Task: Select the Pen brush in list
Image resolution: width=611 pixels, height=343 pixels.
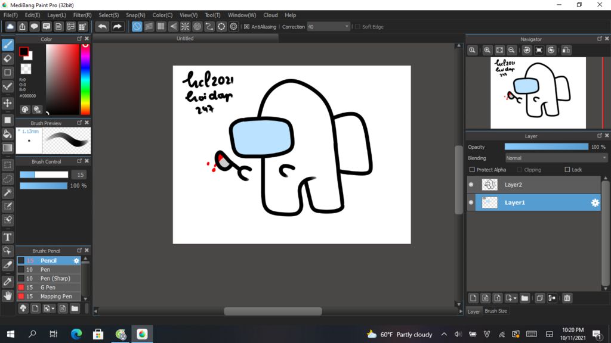Action: [x=49, y=270]
